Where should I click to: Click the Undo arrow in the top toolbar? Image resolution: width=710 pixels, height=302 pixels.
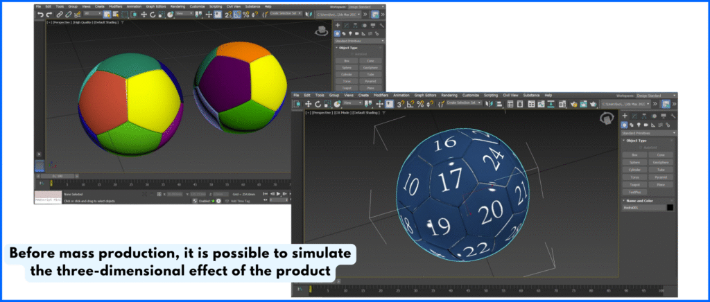(40, 14)
